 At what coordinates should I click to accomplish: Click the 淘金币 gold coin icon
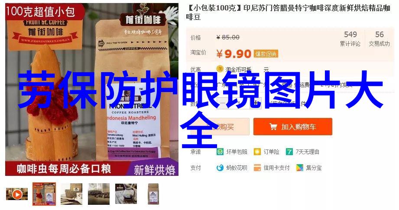point(220,69)
